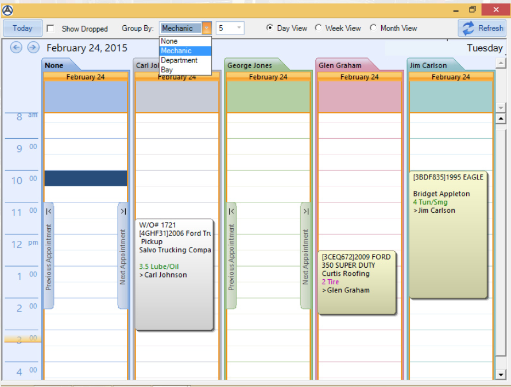511x387 pixels.
Task: Open Curtis Roofing 2009 Ford appointment
Action: pos(357,283)
